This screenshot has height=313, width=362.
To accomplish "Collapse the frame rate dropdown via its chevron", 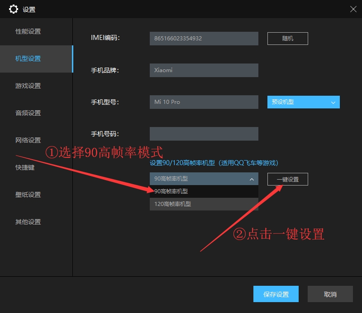I will coord(252,179).
